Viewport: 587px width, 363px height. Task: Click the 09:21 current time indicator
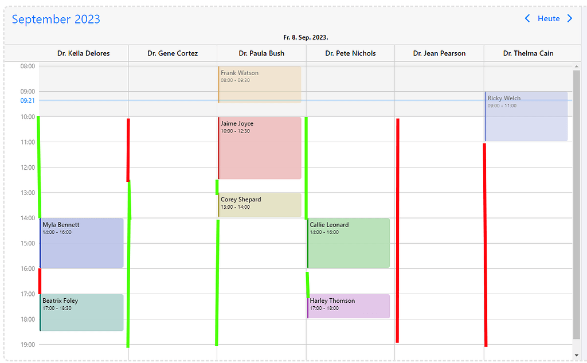point(27,100)
